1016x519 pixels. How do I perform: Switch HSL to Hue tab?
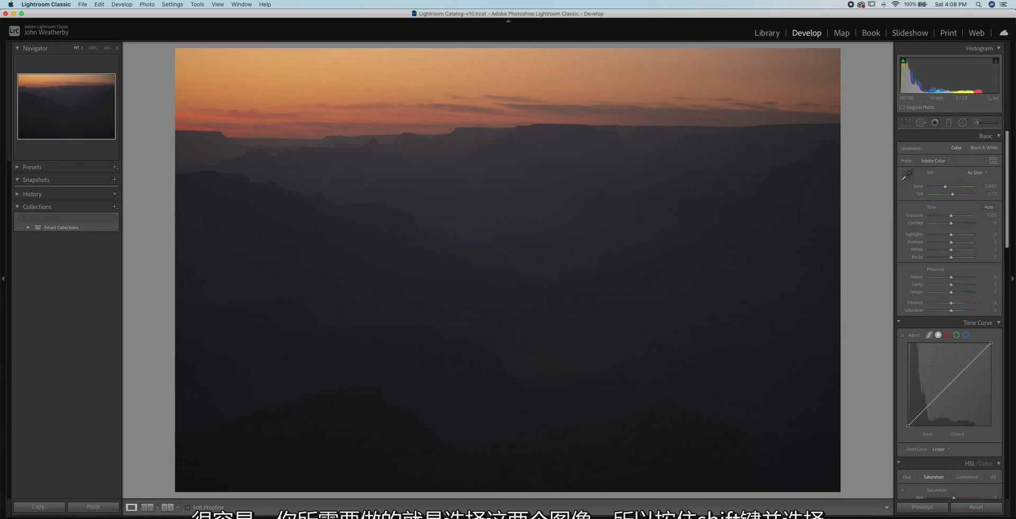pyautogui.click(x=907, y=477)
